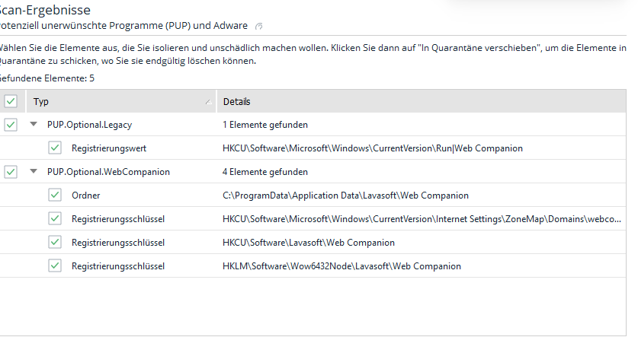
Task: Select the Ordner entry
Action: click(86, 196)
